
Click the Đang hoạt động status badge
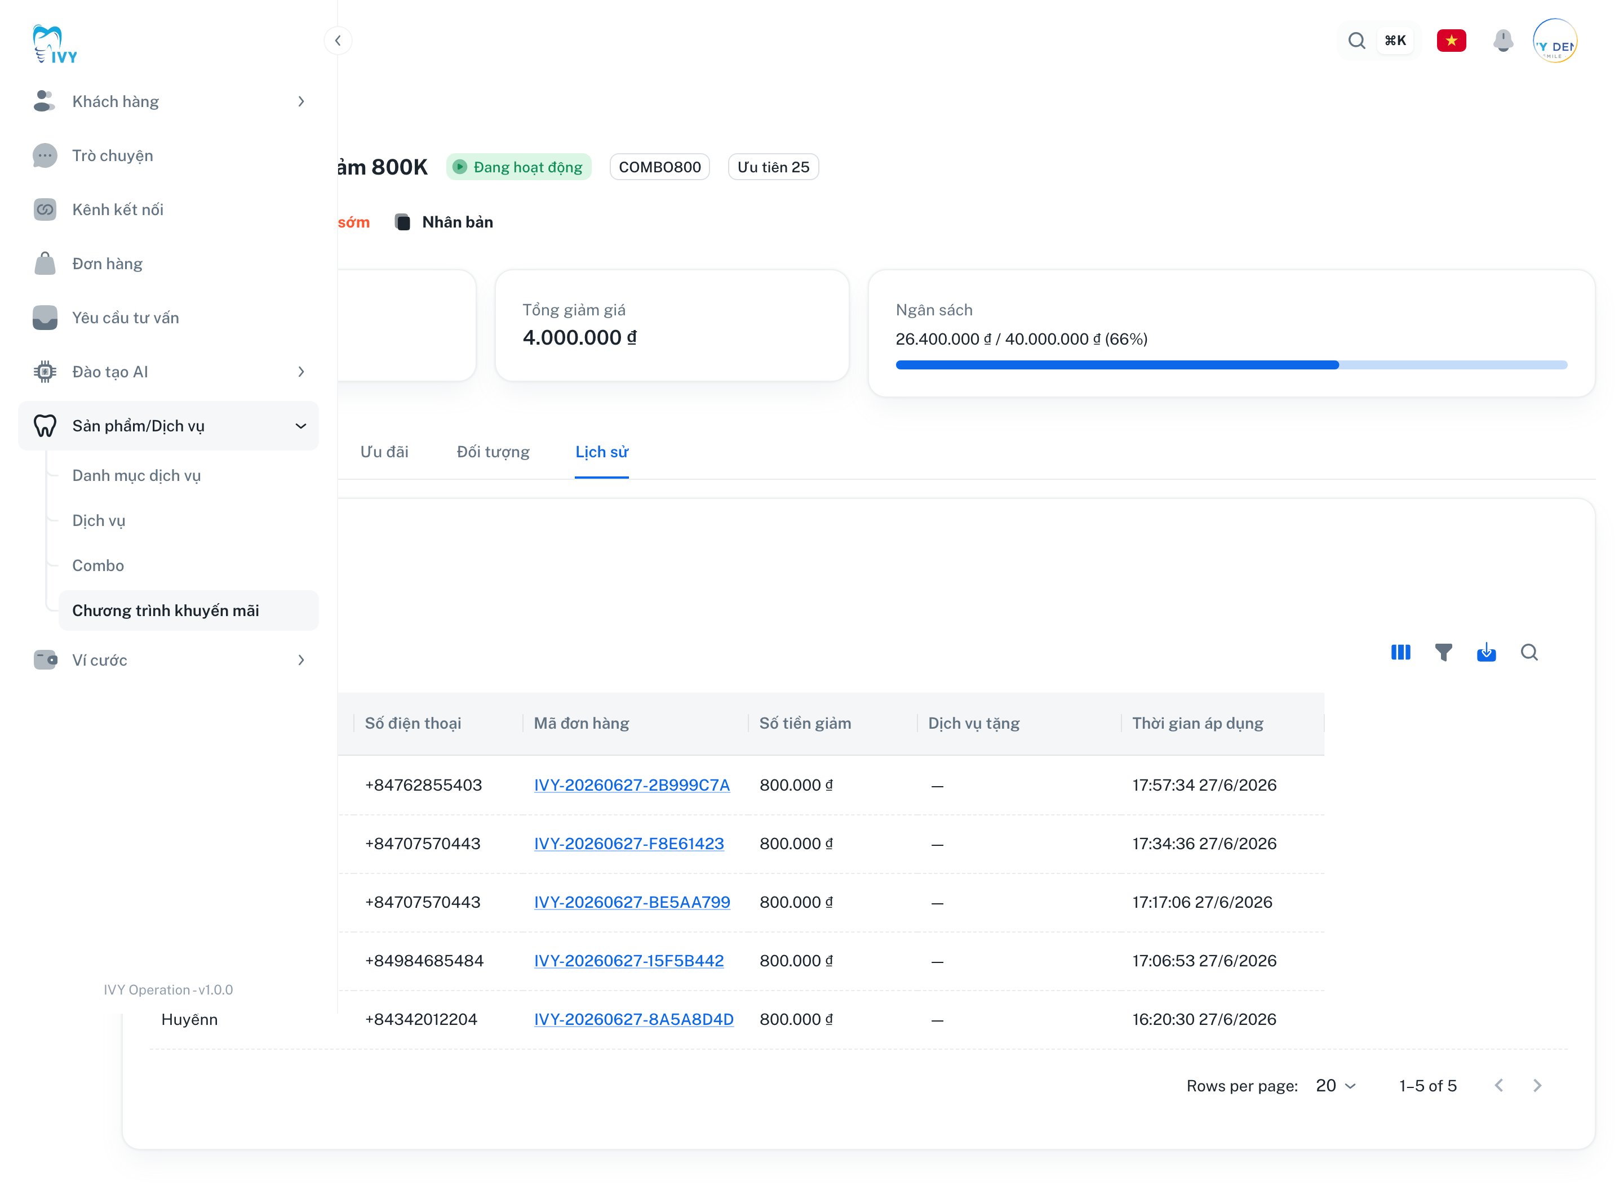[x=518, y=167]
